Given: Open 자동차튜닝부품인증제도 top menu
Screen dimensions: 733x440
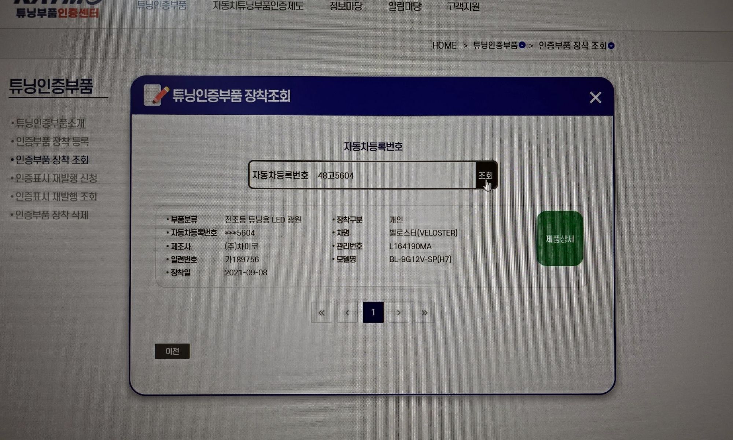Looking at the screenshot, I should [x=258, y=6].
